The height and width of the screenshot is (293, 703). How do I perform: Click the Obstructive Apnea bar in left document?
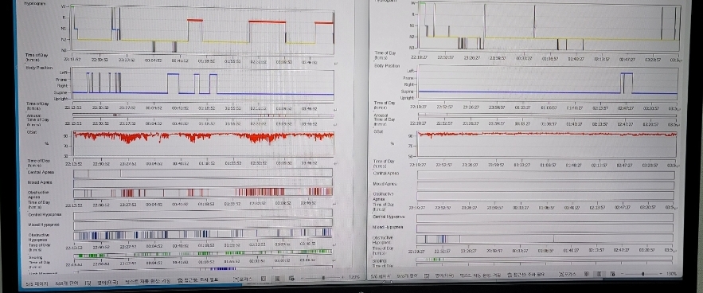(x=203, y=193)
